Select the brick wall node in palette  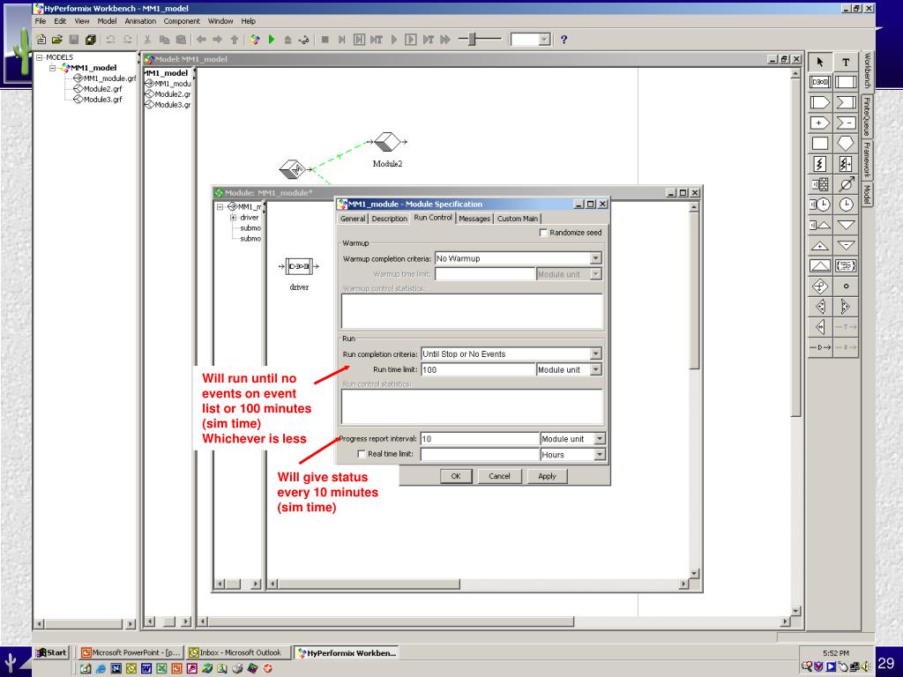(820, 184)
